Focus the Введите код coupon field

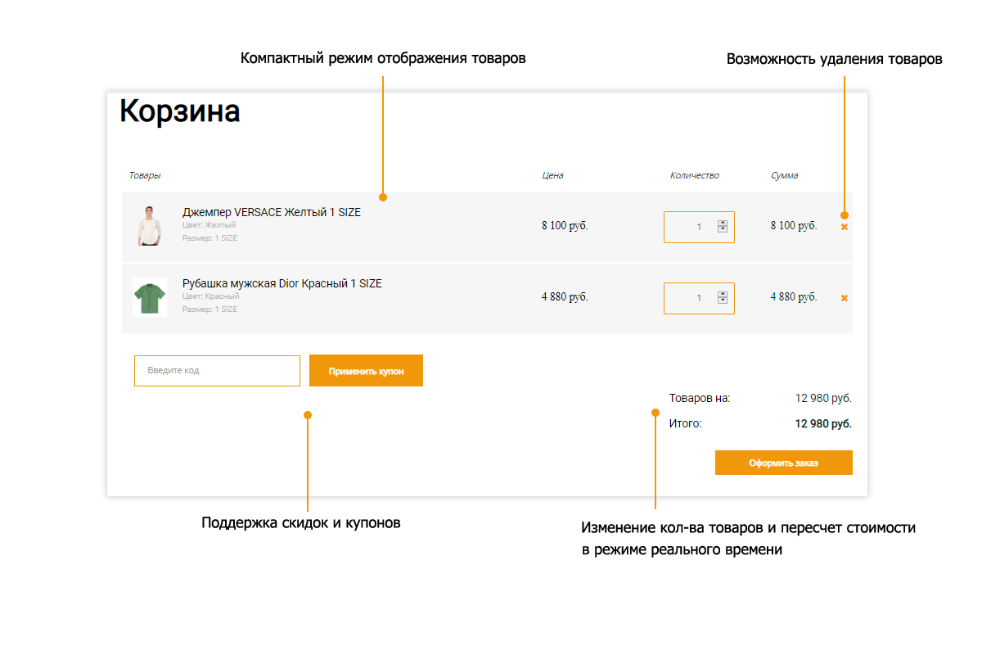(217, 371)
